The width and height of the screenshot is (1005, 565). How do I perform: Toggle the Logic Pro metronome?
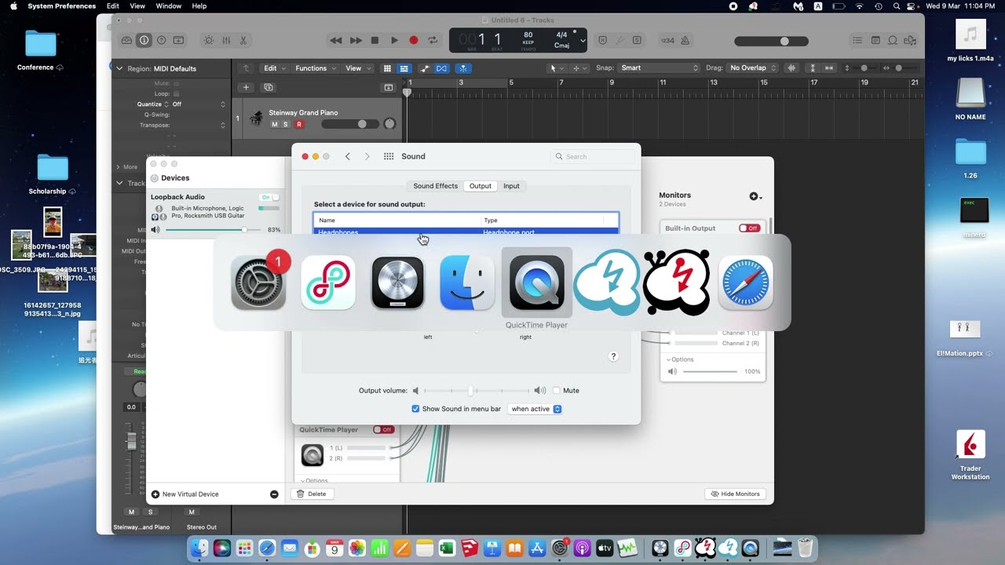pos(685,40)
